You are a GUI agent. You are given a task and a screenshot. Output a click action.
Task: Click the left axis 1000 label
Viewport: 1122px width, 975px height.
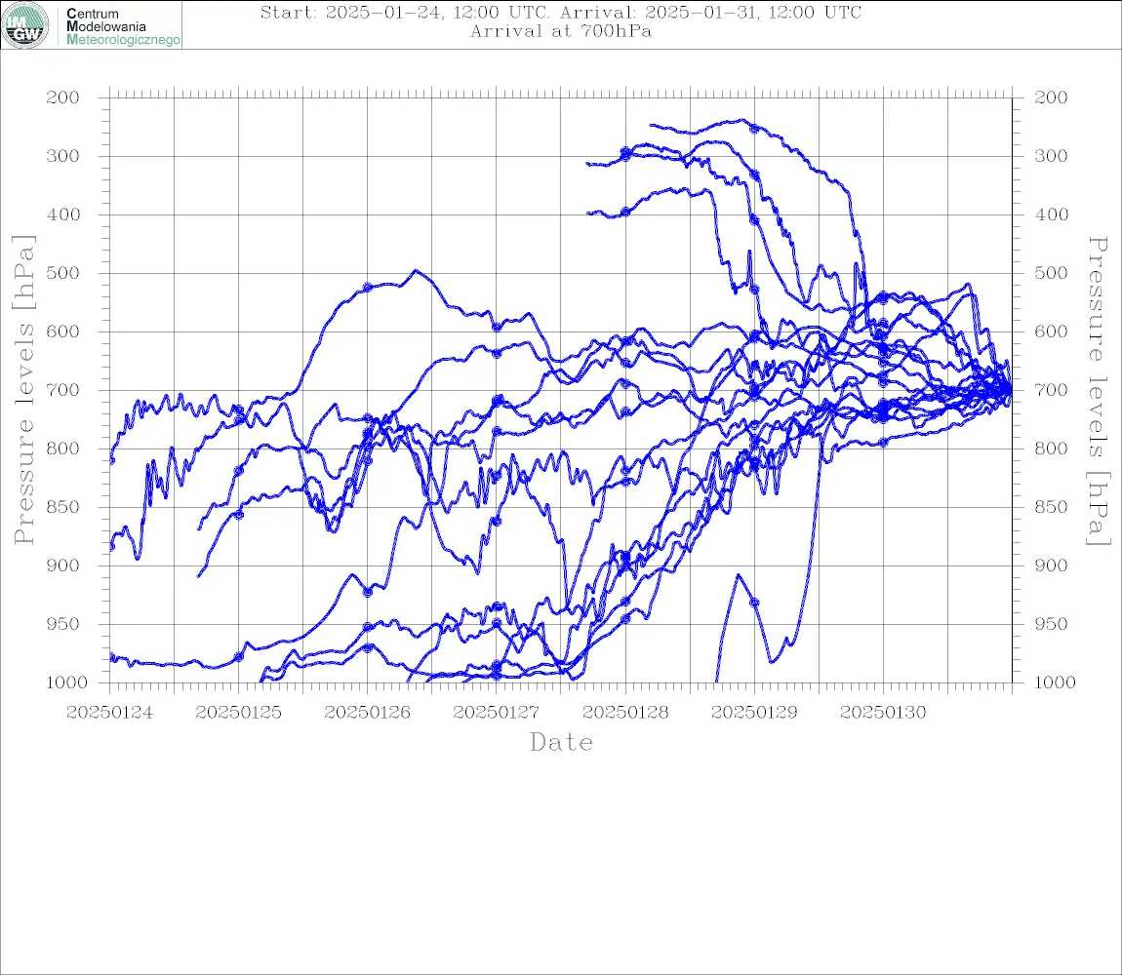pos(66,682)
